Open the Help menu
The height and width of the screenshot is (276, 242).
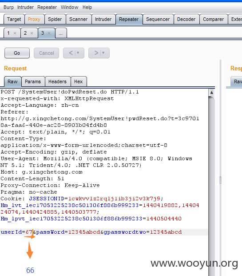87,8
